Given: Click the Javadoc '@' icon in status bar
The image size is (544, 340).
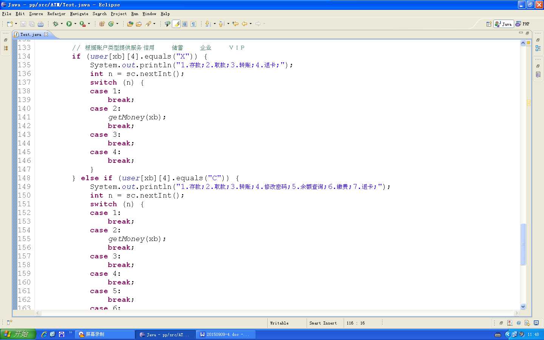Looking at the screenshot, I should [519, 323].
